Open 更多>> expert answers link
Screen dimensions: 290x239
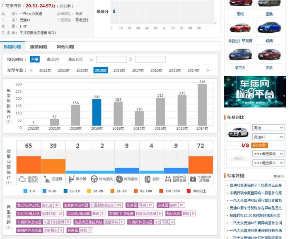[x=278, y=176]
